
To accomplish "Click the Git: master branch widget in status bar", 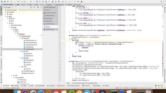I will click(x=135, y=88).
